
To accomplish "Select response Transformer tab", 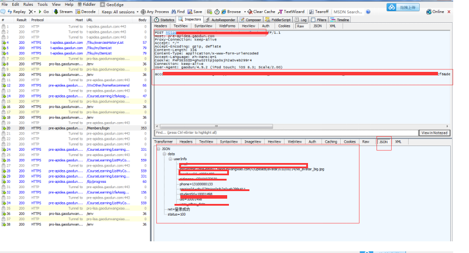I will point(163,142).
